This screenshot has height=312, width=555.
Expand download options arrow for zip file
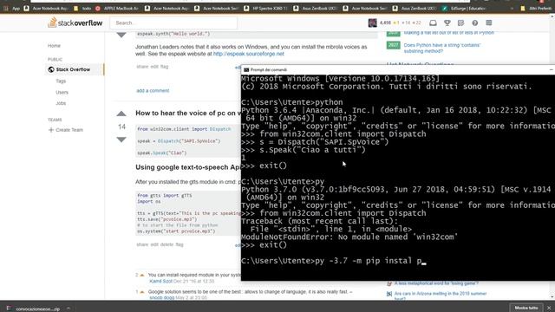69,309
